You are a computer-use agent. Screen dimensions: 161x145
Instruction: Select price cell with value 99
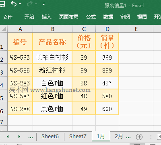pyautogui.click(x=84, y=70)
